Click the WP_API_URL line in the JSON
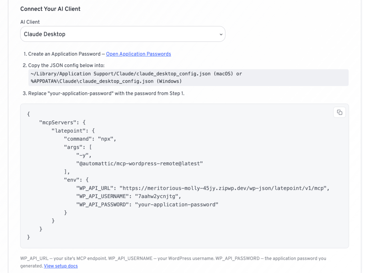368x273 pixels. tap(203, 188)
